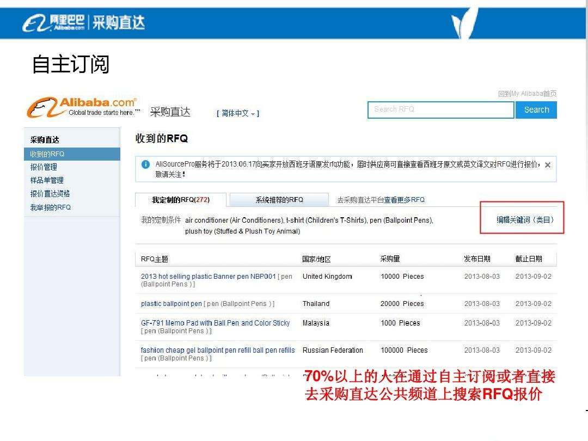Click the Alibaba.com logo
This screenshot has width=588, height=441.
(83, 107)
